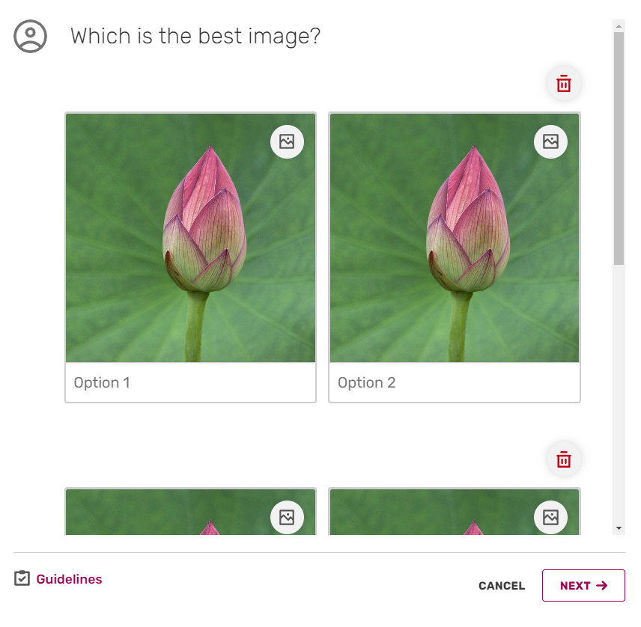Change image for Option 2 via picture icon
This screenshot has height=627, width=641.
[x=550, y=141]
